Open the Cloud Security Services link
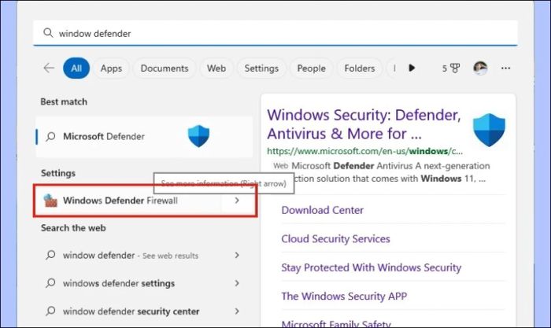 (x=335, y=239)
